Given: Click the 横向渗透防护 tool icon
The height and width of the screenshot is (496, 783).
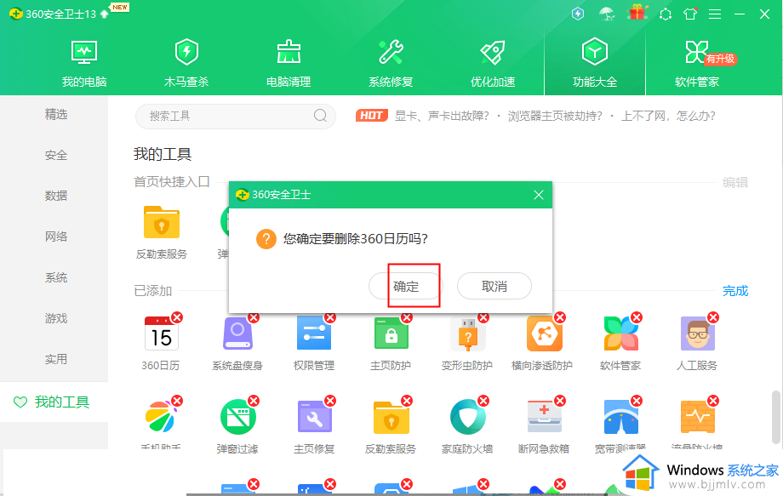Looking at the screenshot, I should pyautogui.click(x=545, y=334).
